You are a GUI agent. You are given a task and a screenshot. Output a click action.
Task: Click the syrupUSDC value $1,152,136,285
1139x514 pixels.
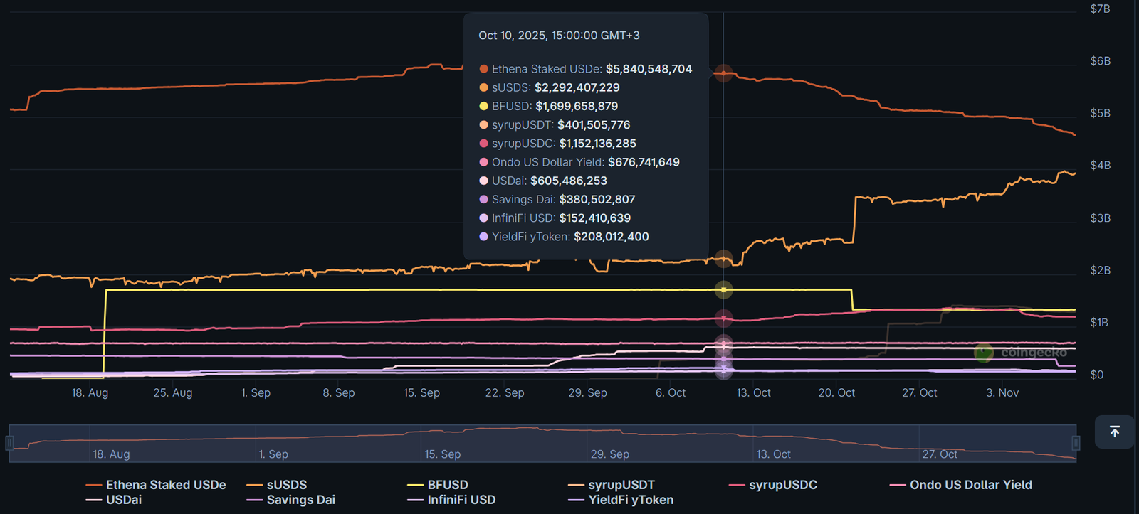click(598, 143)
